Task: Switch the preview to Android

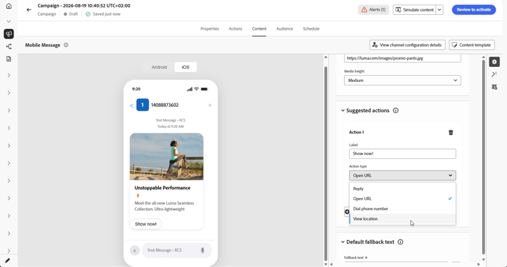Action: point(159,67)
